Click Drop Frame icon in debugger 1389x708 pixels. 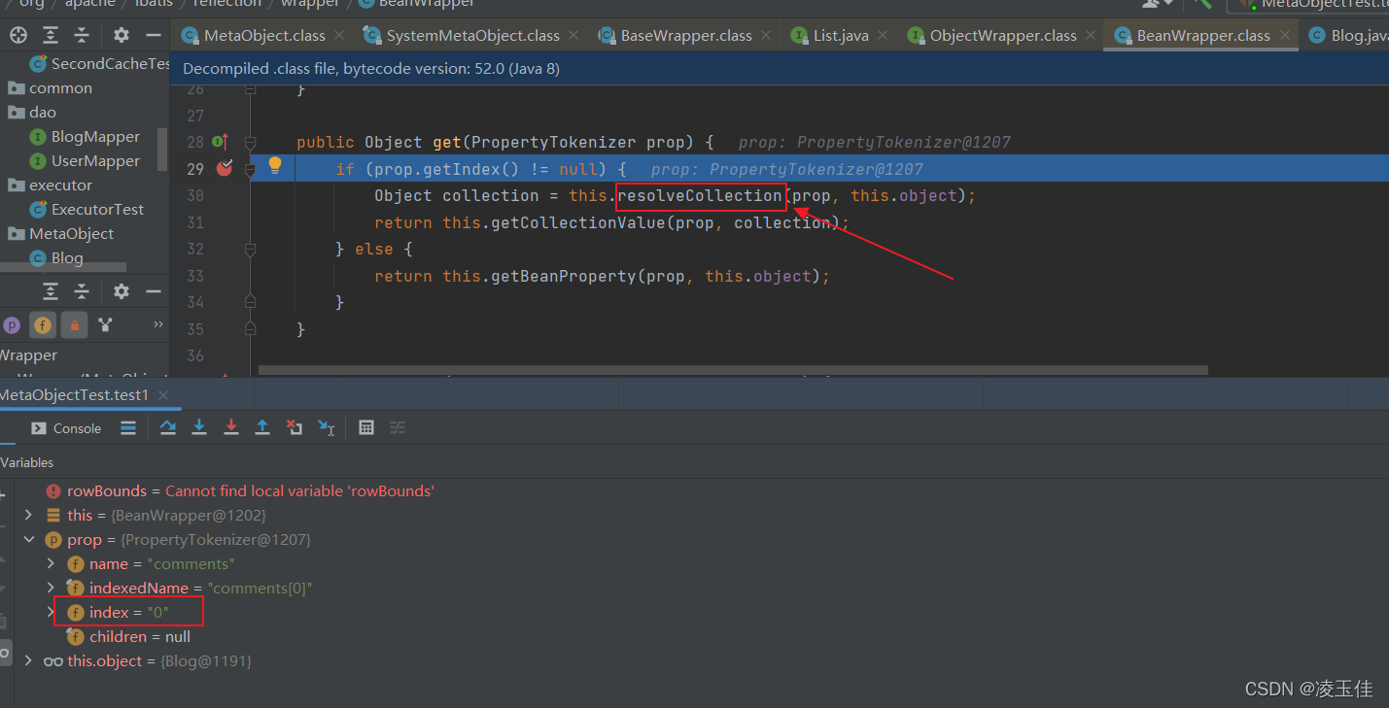coord(294,427)
